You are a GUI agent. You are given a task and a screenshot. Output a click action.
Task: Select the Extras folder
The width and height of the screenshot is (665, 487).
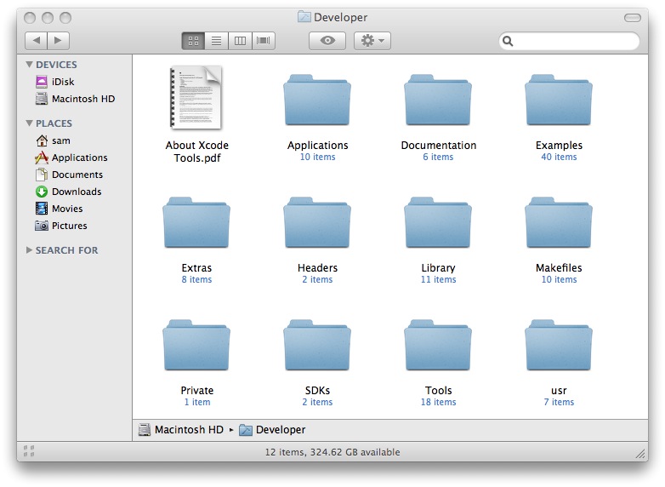coord(196,222)
